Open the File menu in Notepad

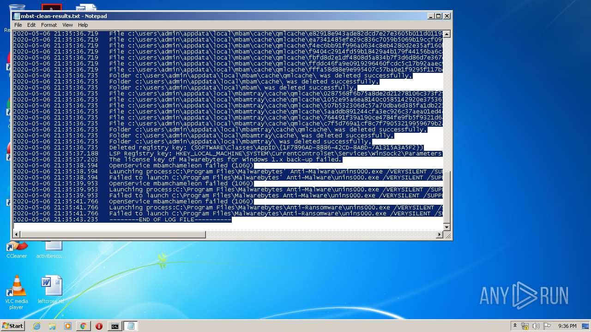[18, 25]
